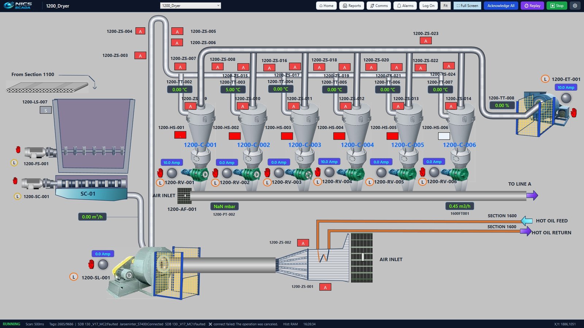Click the 1200-AF-001 air inlet filter
584x328 pixels.
[x=184, y=196]
